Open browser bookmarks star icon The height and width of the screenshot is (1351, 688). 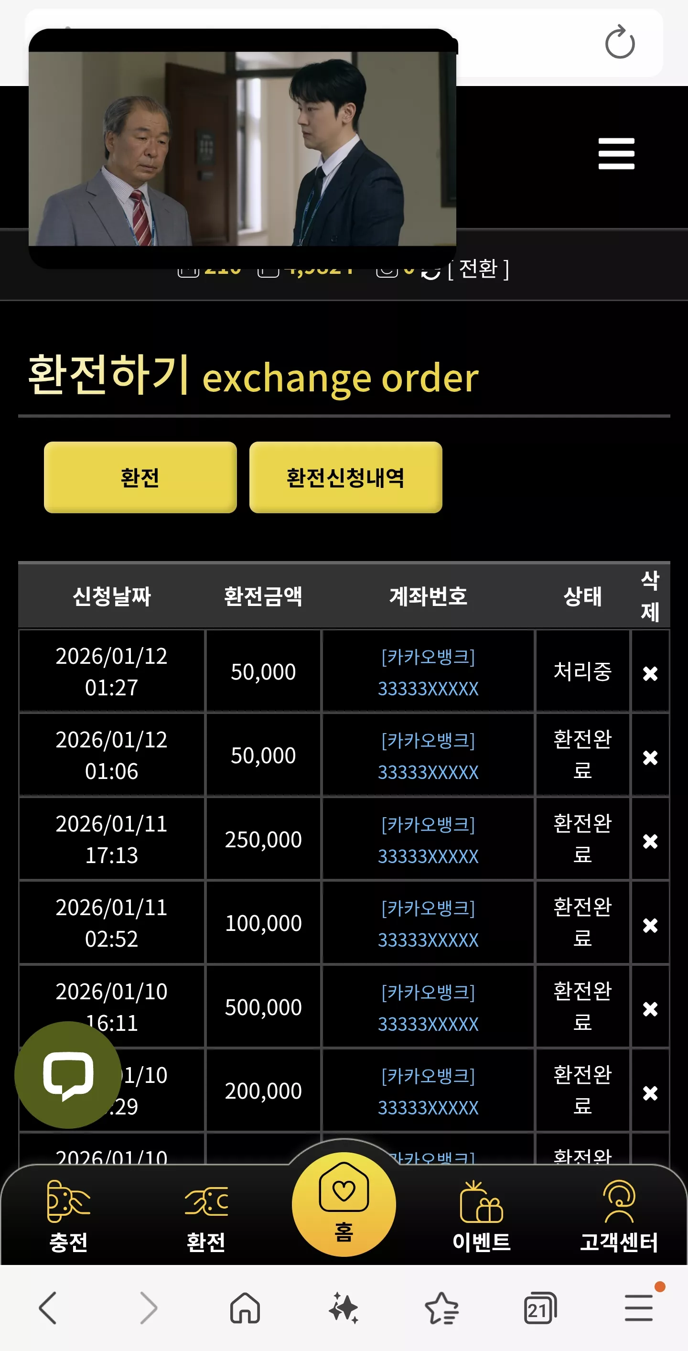(x=441, y=1308)
